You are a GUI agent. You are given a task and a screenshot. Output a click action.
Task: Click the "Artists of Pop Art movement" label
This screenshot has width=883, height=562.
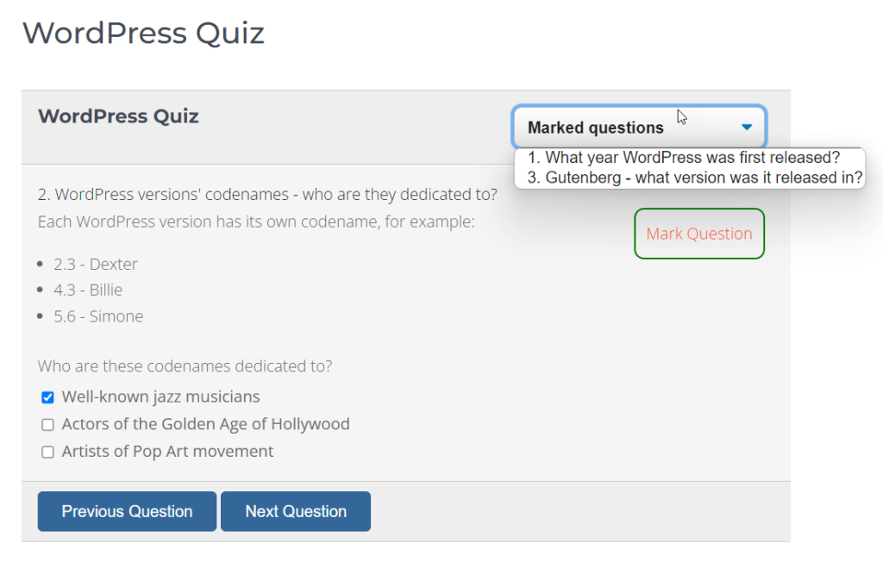167,451
